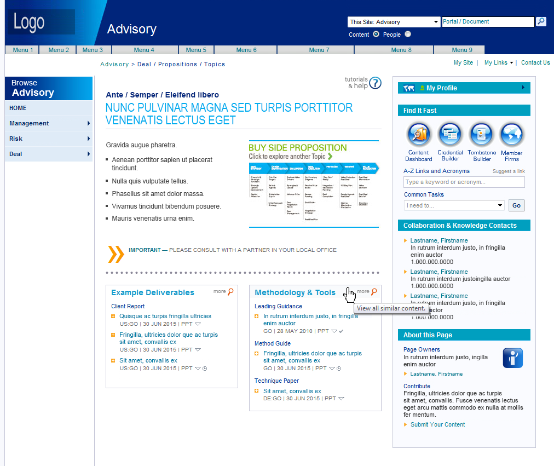Launch the Credential Builder icon

pos(450,134)
